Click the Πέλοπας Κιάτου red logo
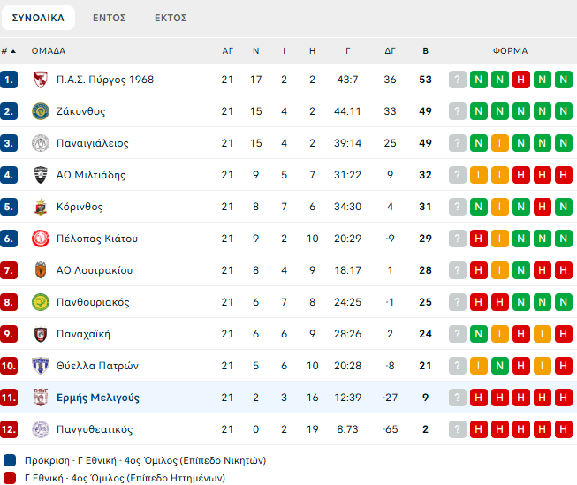Screen dimensions: 577x485 point(40,239)
